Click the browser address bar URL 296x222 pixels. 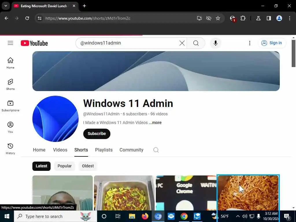[88, 18]
